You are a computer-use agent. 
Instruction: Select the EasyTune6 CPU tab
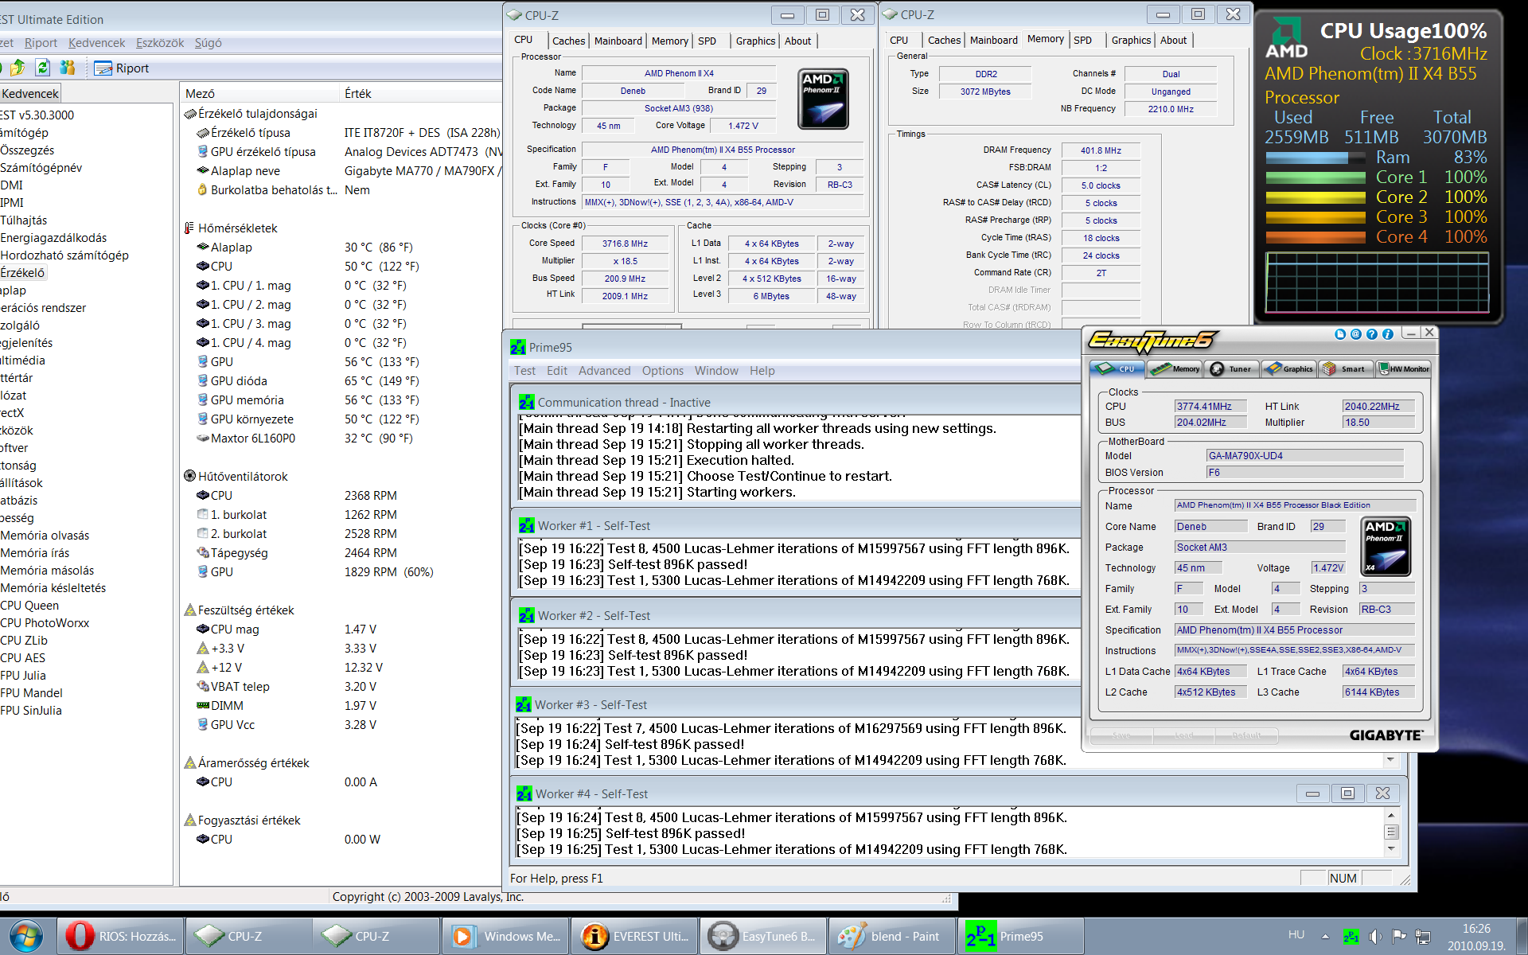pos(1117,368)
